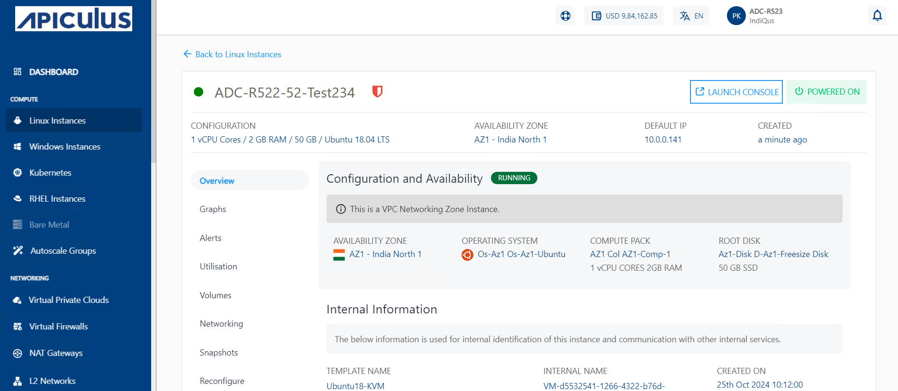Click the NAT Gateways icon
This screenshot has width=898, height=391.
pos(18,353)
